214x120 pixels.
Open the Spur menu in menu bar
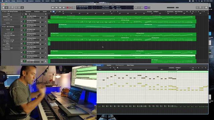[25, 1]
